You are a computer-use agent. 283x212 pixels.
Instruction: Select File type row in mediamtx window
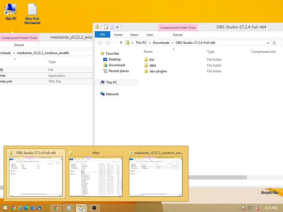tap(46, 70)
